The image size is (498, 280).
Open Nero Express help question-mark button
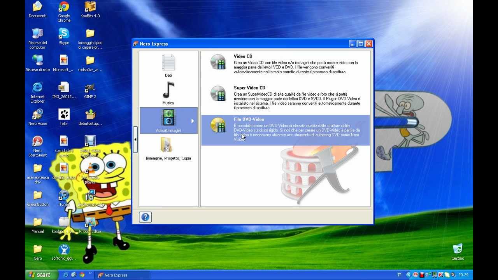pyautogui.click(x=145, y=217)
